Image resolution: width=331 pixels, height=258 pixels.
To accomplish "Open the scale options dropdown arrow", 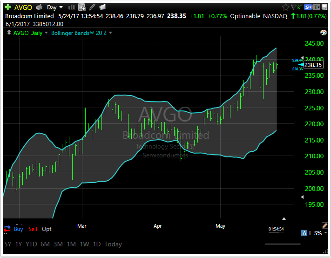I will coord(326,233).
